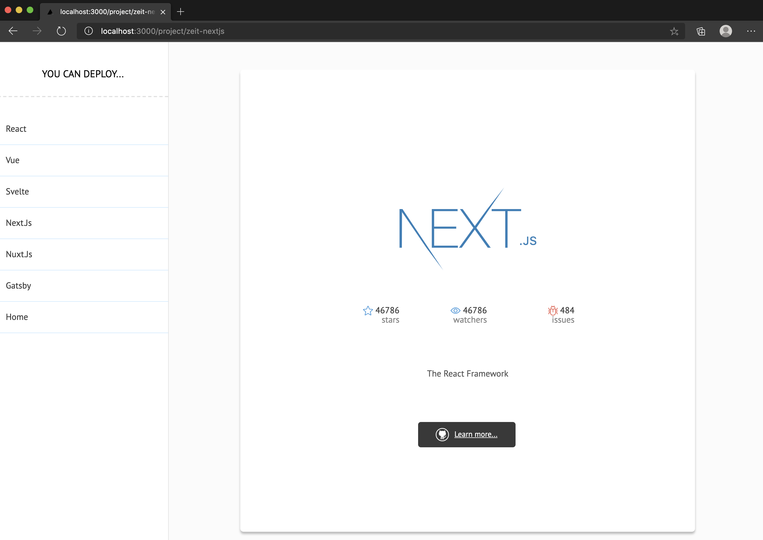Viewport: 763px width, 540px height.
Task: Click the new tab plus button
Action: click(x=181, y=11)
